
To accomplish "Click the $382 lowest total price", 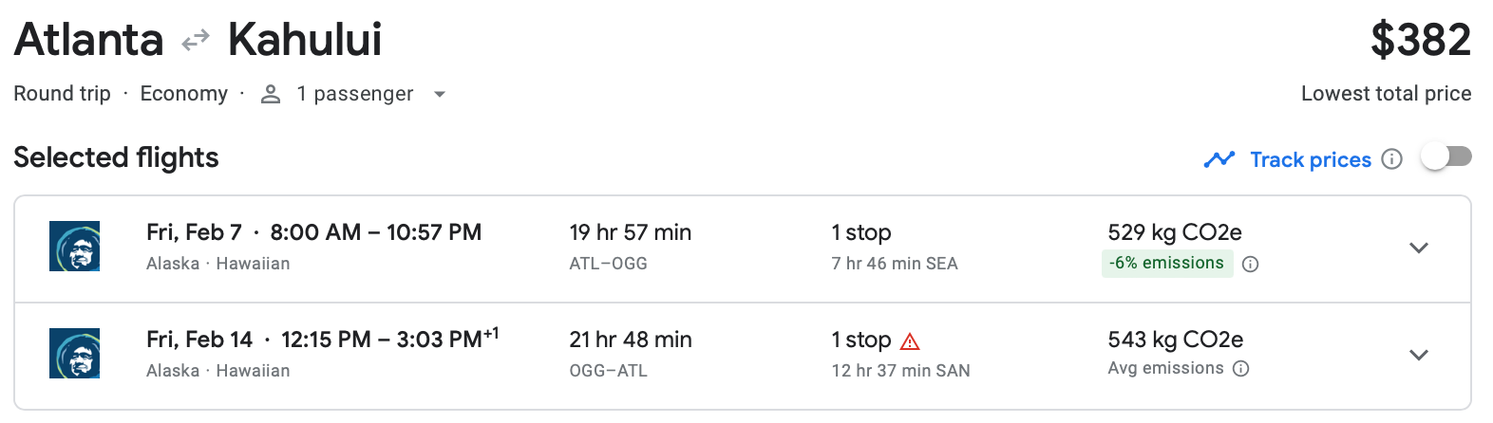I will [1420, 40].
